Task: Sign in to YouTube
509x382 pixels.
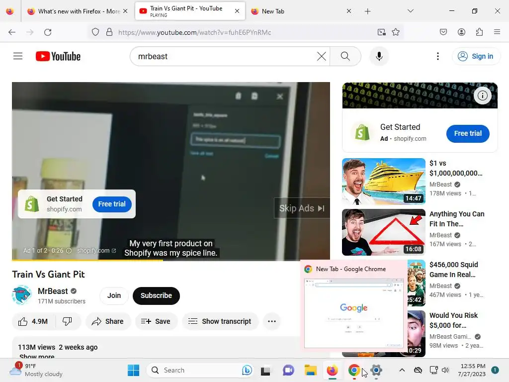Action: [x=476, y=56]
